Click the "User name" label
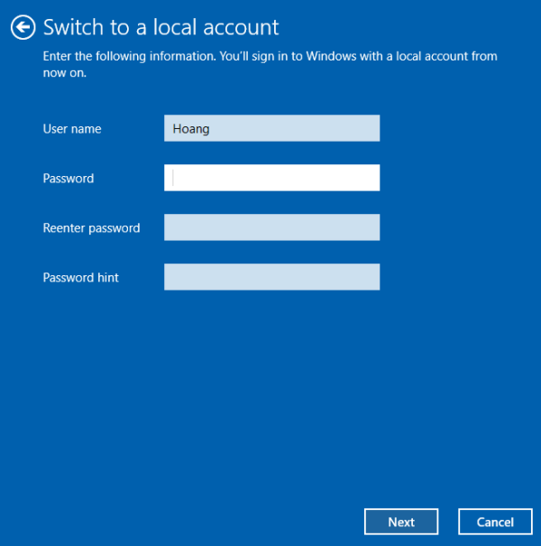541x546 pixels. (x=72, y=129)
